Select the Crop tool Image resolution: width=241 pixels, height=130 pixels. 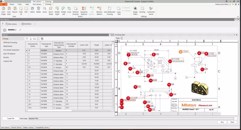(x=69, y=10)
